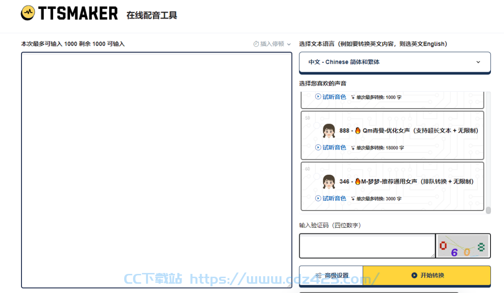Click the chevron arrow of language selector
This screenshot has height=293, width=504.
478,62
